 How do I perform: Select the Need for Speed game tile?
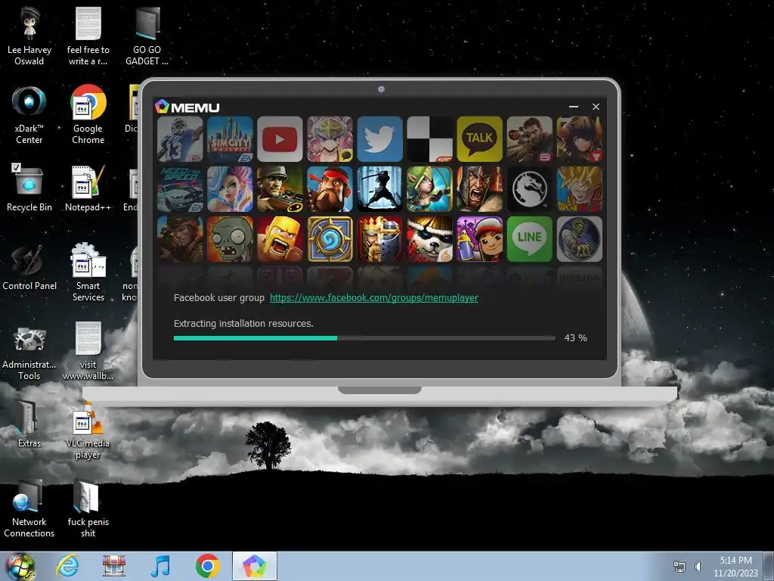(180, 189)
